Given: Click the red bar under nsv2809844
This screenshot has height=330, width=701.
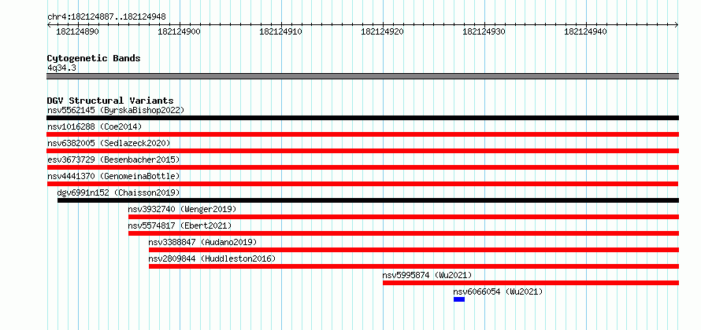Looking at the screenshot, I should coord(414,266).
